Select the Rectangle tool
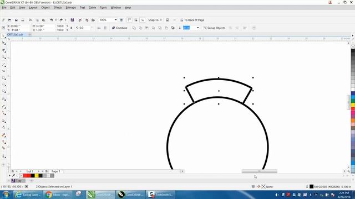 point(4,78)
